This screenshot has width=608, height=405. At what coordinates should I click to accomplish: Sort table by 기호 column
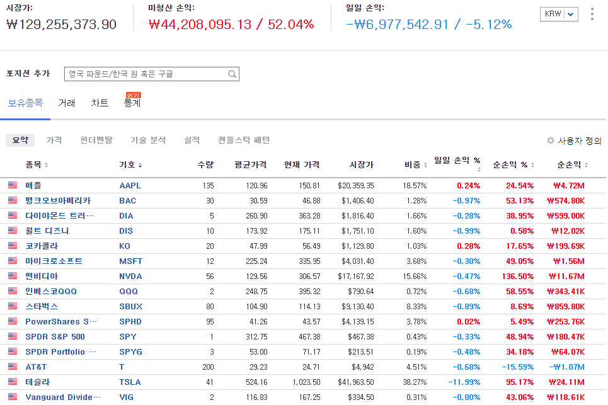point(130,165)
